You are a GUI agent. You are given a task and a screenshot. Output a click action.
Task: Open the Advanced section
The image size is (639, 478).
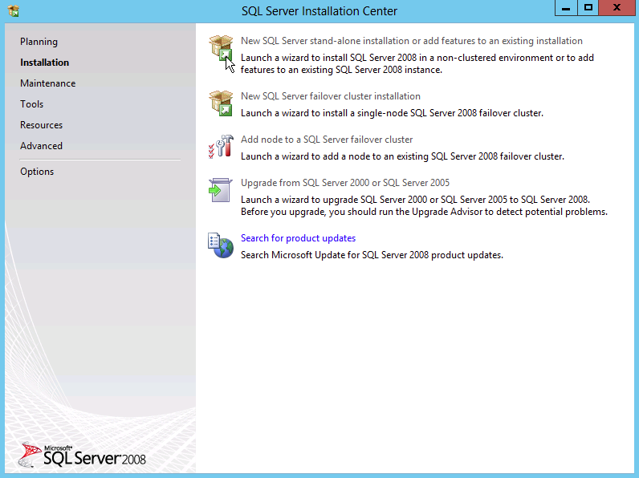(x=41, y=145)
